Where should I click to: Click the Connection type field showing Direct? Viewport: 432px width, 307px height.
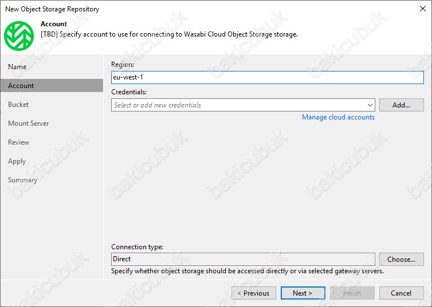243,259
